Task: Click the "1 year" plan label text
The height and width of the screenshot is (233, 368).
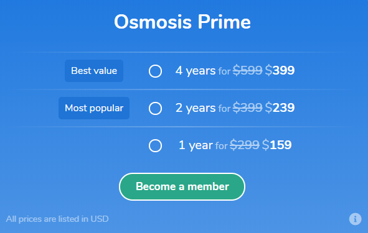Action: [196, 145]
